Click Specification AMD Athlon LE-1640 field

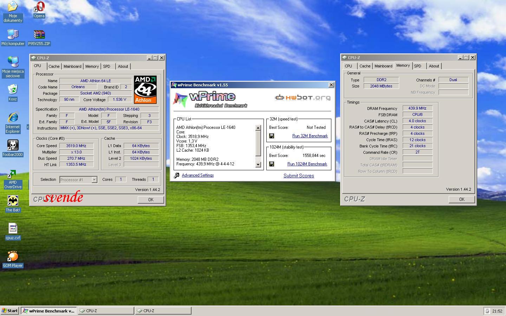[109, 109]
